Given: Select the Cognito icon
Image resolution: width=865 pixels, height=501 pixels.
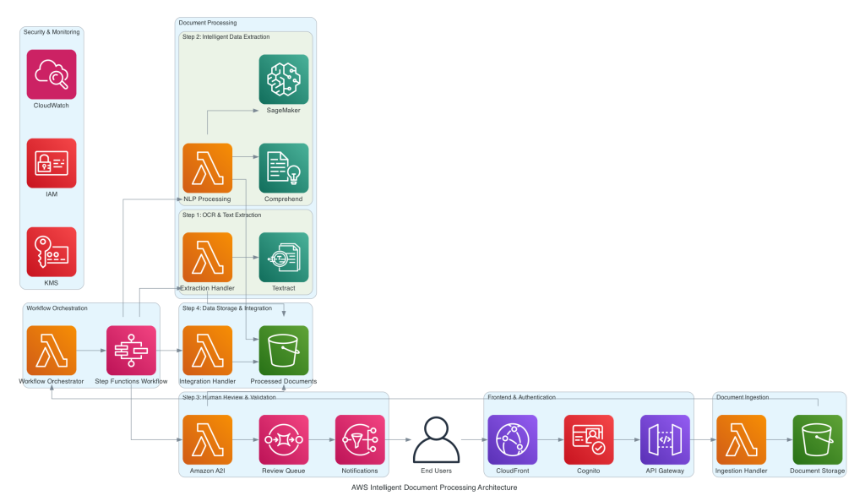Looking at the screenshot, I should (x=589, y=440).
